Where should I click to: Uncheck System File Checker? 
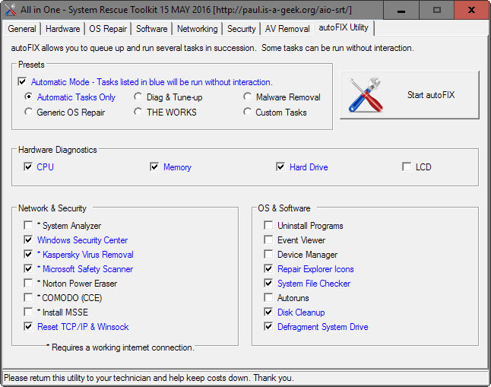pos(268,283)
